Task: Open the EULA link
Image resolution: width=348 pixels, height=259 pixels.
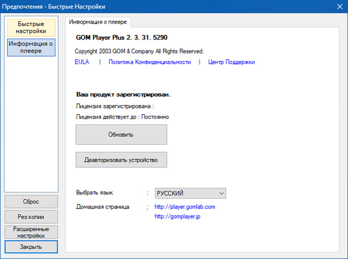Action: 82,62
